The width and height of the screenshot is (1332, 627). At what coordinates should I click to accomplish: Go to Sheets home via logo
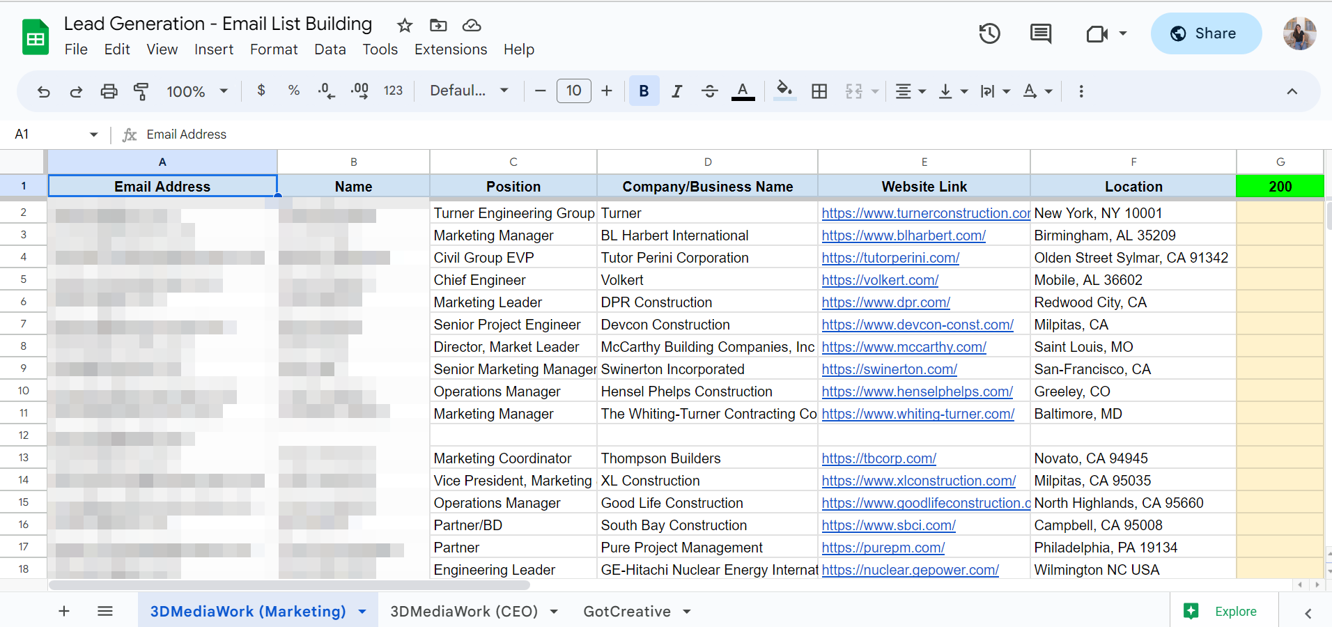(36, 38)
